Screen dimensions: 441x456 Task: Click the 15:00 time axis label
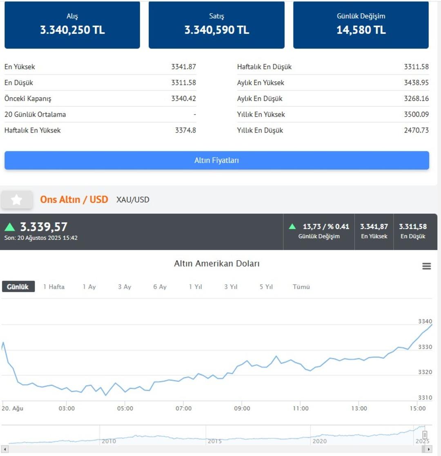[417, 409]
